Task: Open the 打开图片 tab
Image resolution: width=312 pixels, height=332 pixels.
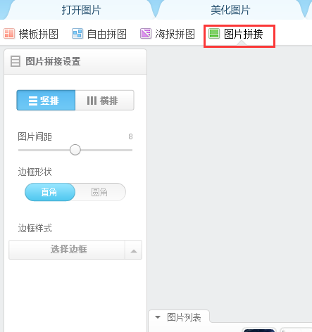Action: 81,10
